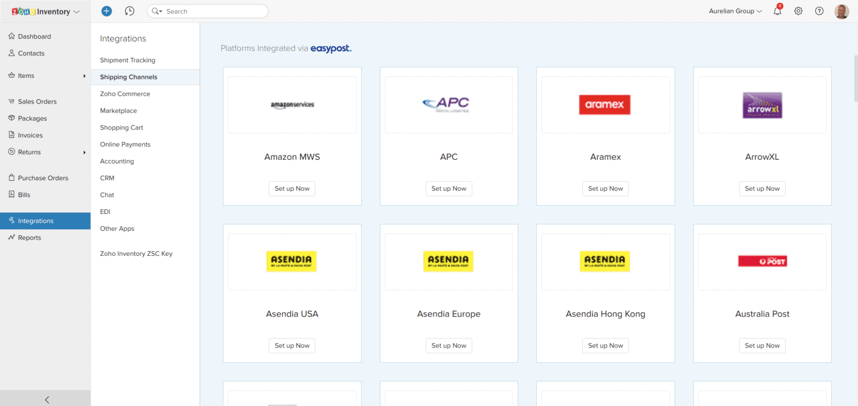The height and width of the screenshot is (406, 858).
Task: Open the help question mark icon
Action: (x=819, y=11)
